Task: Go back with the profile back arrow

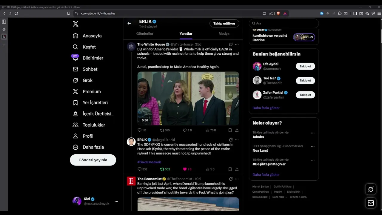Action: tap(129, 23)
